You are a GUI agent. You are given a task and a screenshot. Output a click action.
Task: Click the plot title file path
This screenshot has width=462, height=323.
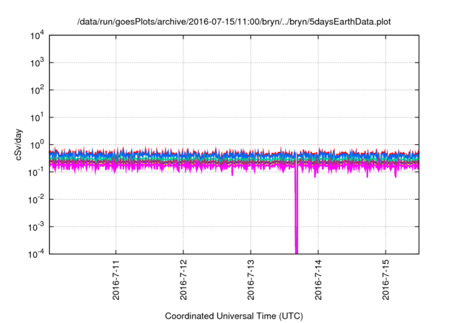(234, 22)
